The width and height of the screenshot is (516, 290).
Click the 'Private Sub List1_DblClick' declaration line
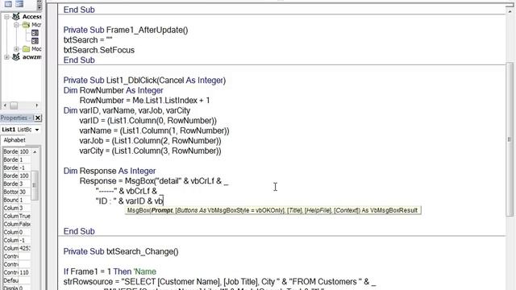(144, 81)
